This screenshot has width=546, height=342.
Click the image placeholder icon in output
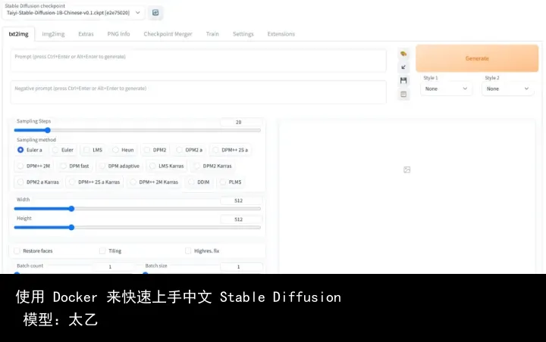pos(406,169)
